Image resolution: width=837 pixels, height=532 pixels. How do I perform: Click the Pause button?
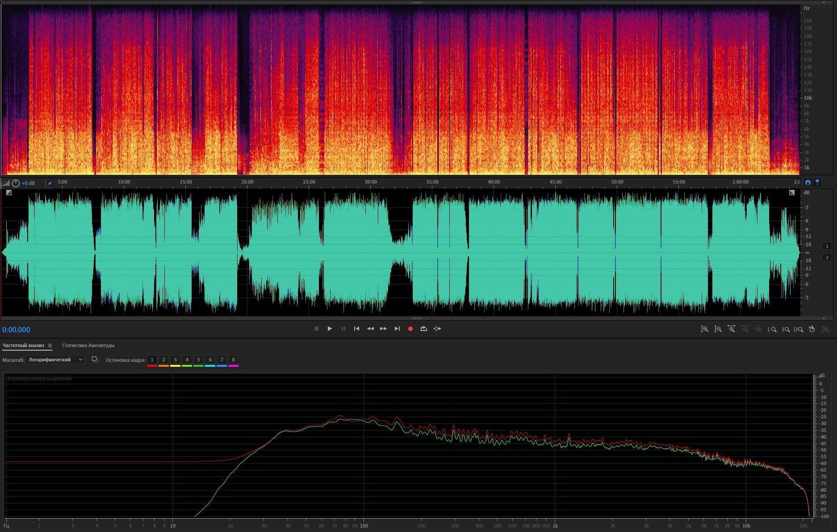(343, 329)
